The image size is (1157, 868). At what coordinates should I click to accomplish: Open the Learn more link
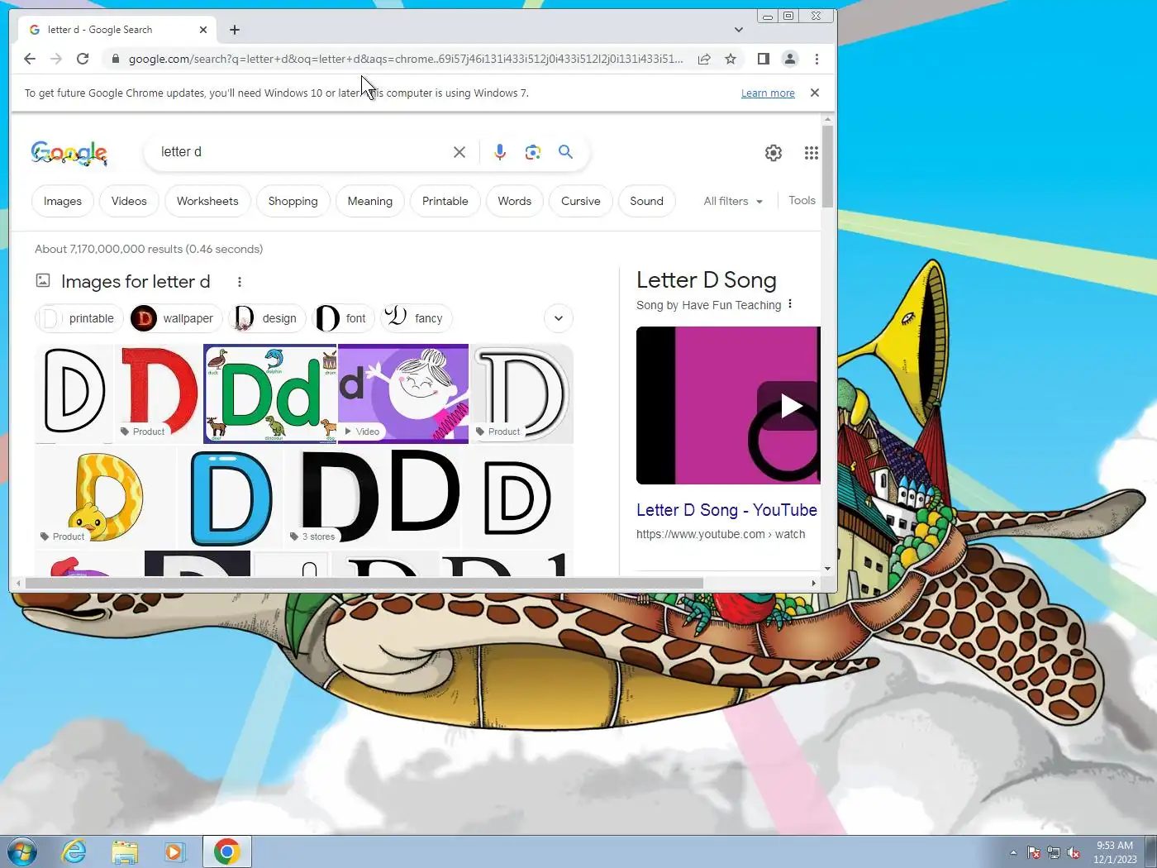tap(768, 93)
